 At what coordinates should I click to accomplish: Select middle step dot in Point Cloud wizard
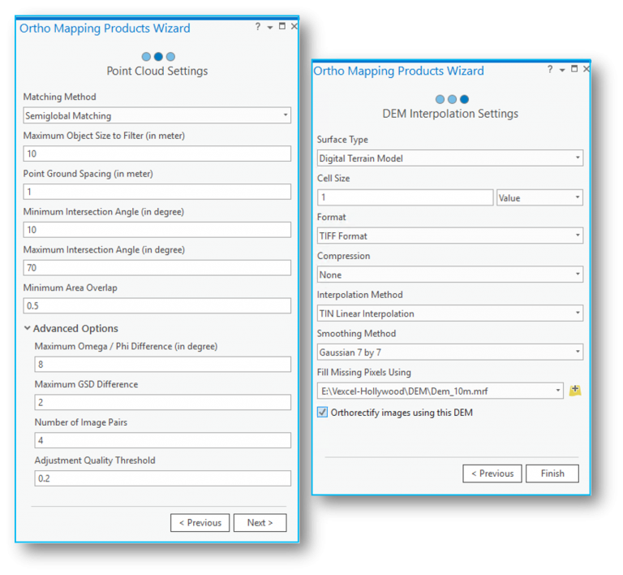(158, 57)
